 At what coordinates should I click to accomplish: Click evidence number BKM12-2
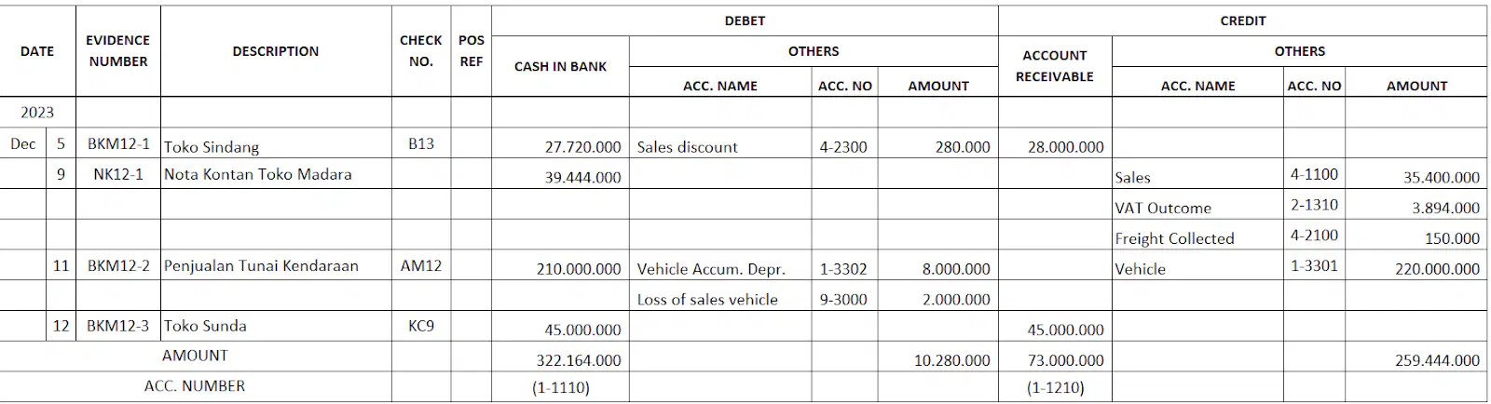[118, 265]
